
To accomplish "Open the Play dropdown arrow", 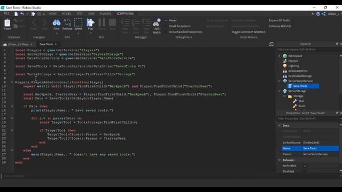I will [x=91, y=33].
